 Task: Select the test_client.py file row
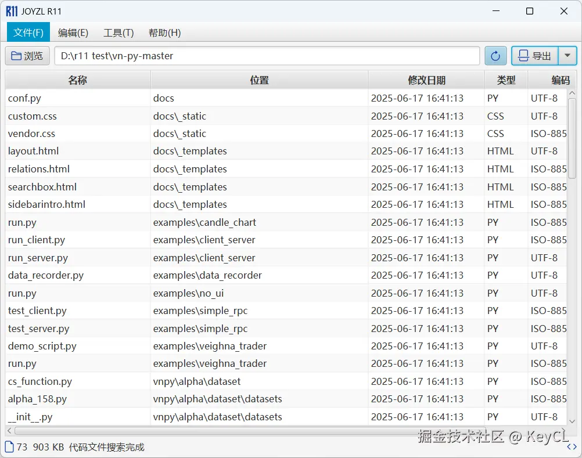coord(286,311)
